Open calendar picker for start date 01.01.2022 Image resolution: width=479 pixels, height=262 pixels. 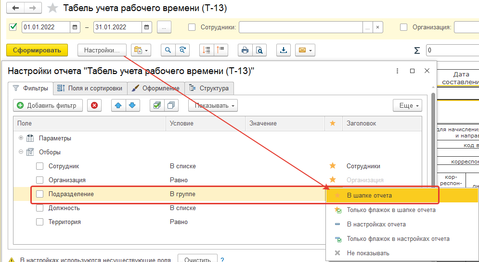tap(75, 27)
